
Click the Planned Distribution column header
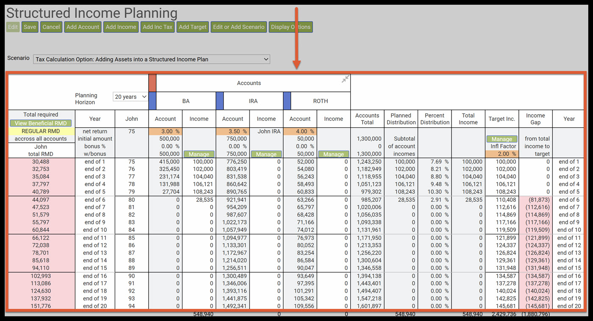pyautogui.click(x=401, y=119)
